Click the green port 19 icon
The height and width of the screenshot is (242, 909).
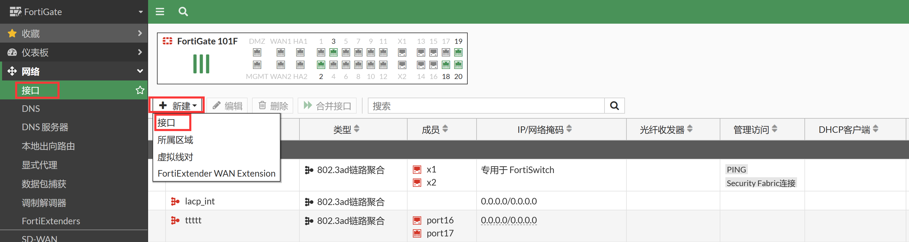click(x=458, y=52)
